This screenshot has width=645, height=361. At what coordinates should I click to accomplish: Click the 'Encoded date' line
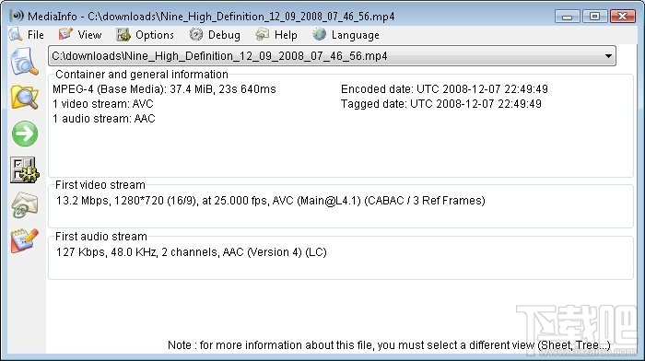(444, 89)
